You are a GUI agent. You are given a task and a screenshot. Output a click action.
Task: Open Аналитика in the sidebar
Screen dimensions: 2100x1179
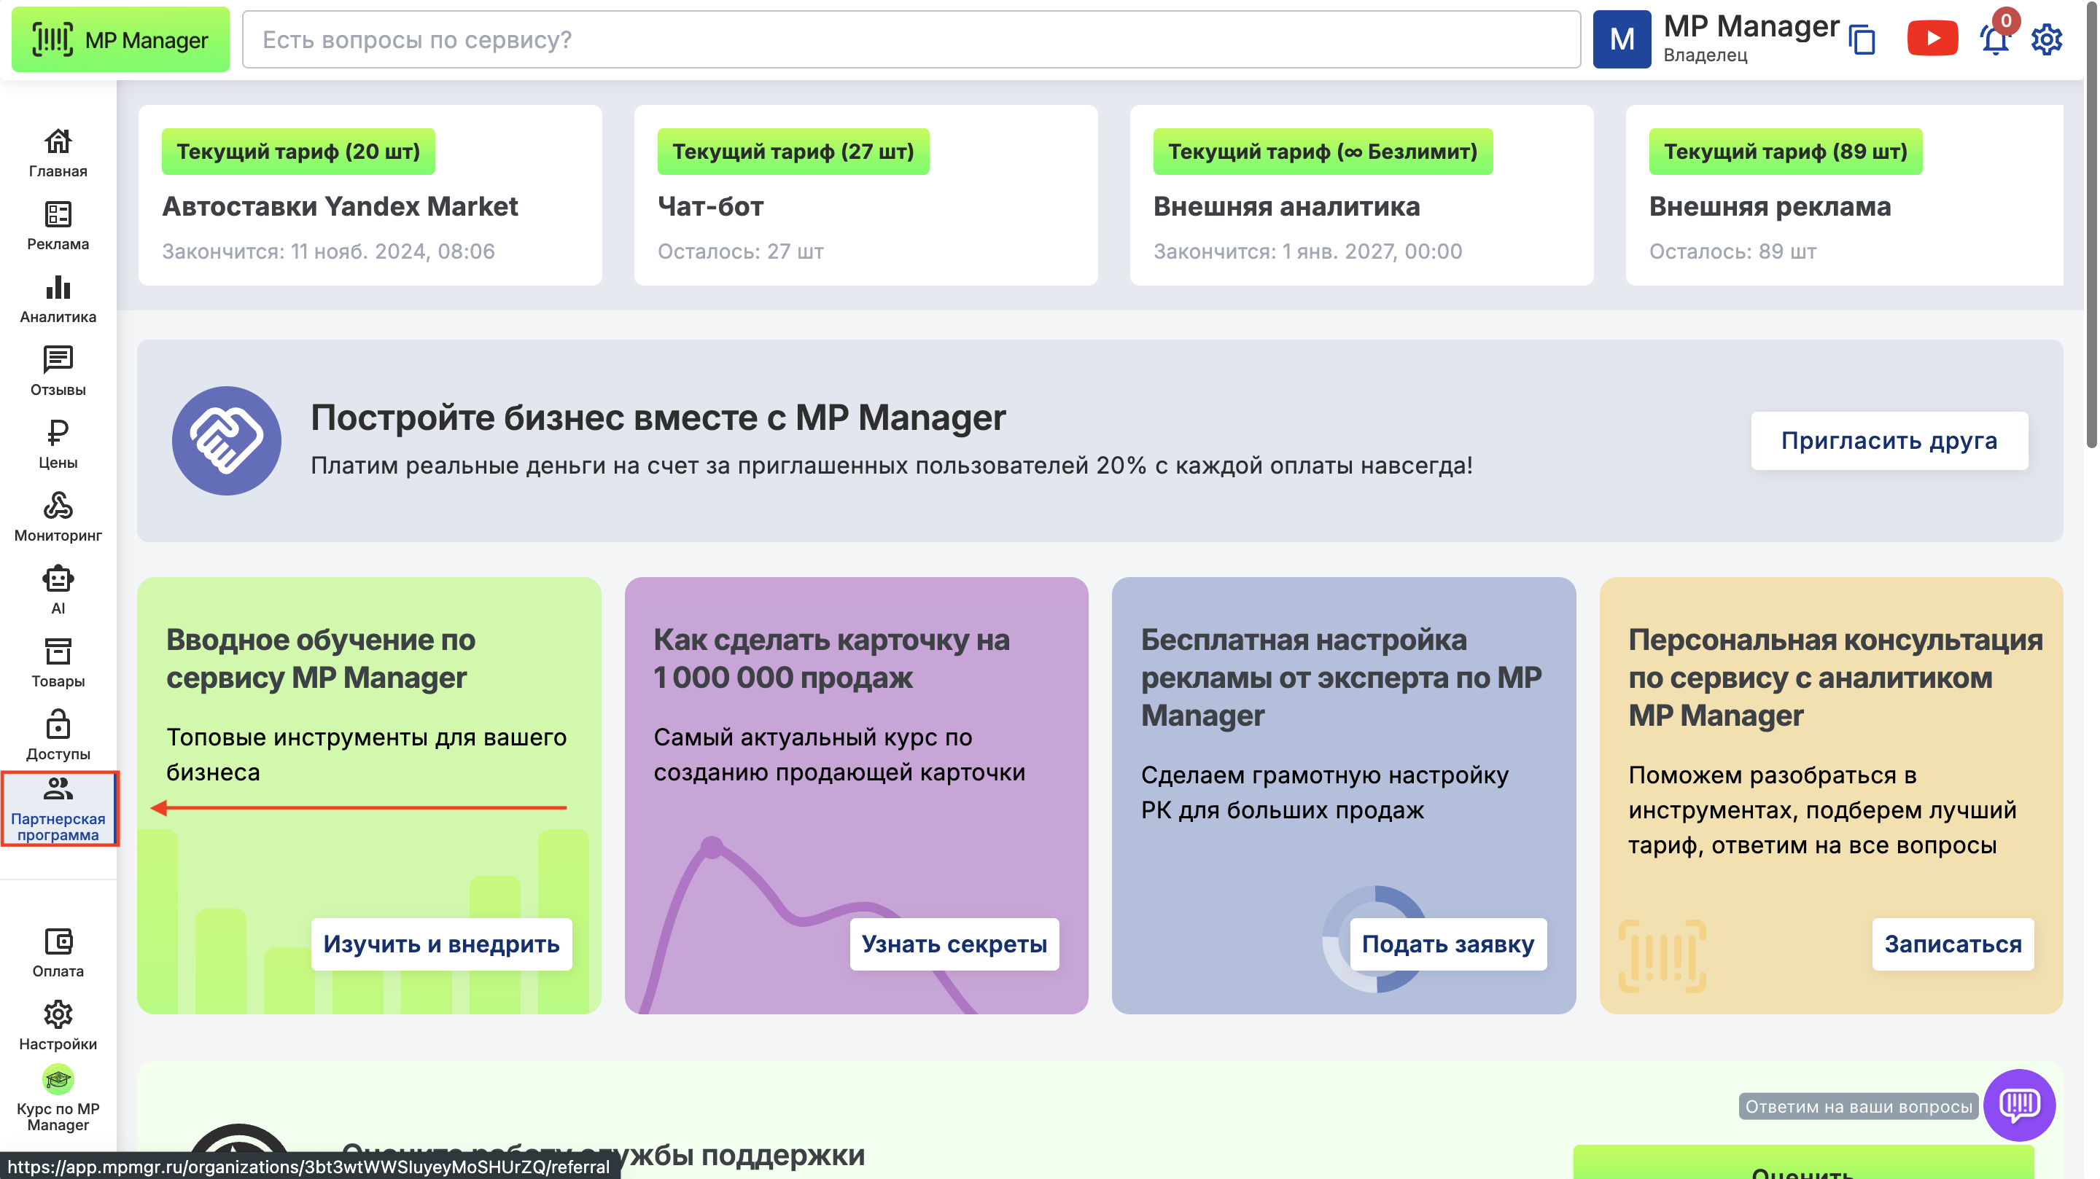(x=58, y=299)
